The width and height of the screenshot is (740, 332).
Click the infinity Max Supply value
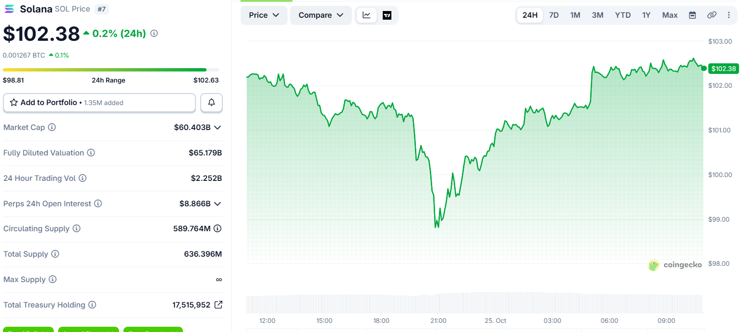219,280
